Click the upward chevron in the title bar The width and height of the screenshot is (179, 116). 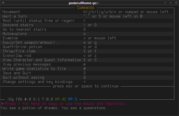pyautogui.click(x=171, y=2)
